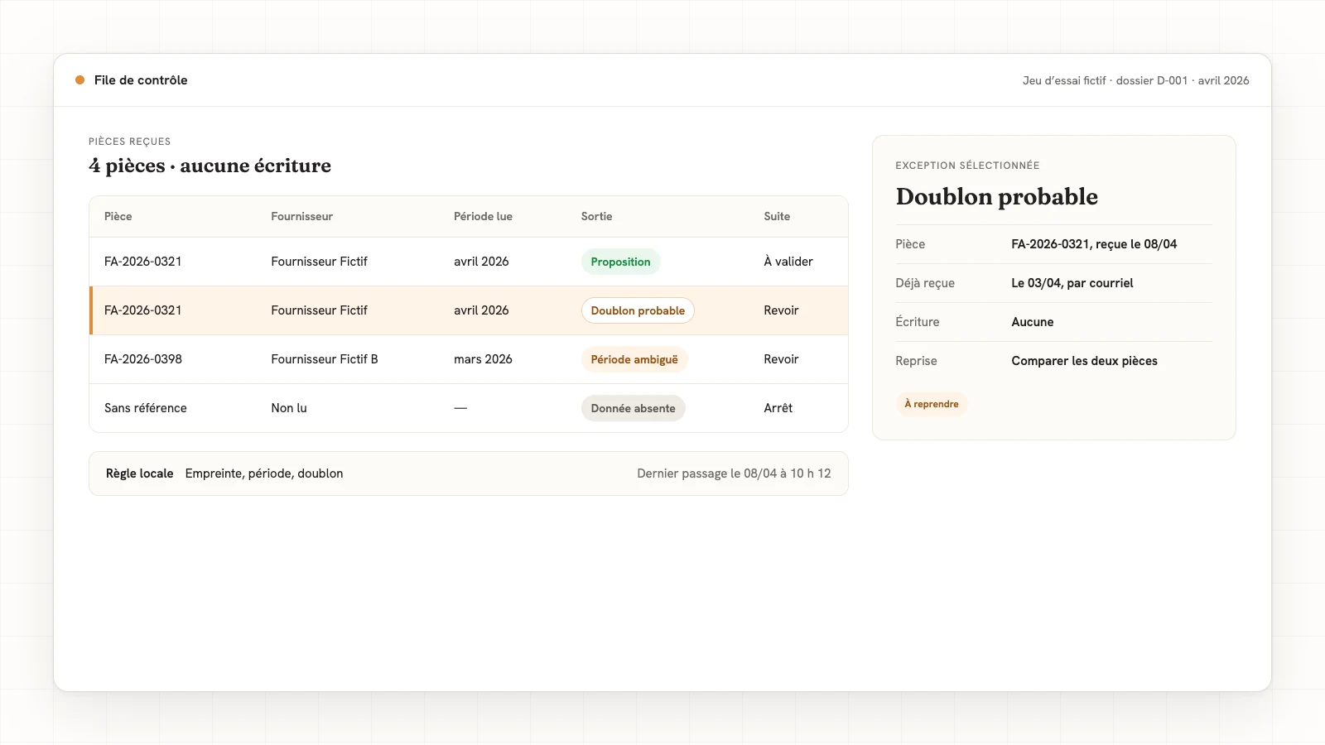Click the "4 pièces · aucune écriture" heading
The width and height of the screenshot is (1325, 745).
[x=210, y=166]
